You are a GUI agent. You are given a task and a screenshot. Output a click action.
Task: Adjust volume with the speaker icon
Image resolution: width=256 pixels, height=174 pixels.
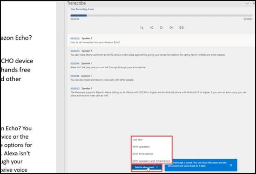pyautogui.click(x=182, y=28)
